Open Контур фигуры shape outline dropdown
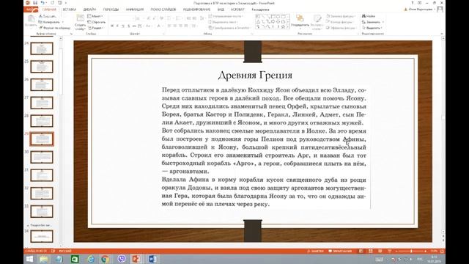This screenshot has height=264, width=469. pos(340,22)
